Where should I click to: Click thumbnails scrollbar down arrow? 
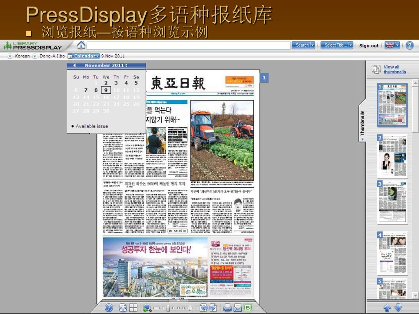(415, 295)
